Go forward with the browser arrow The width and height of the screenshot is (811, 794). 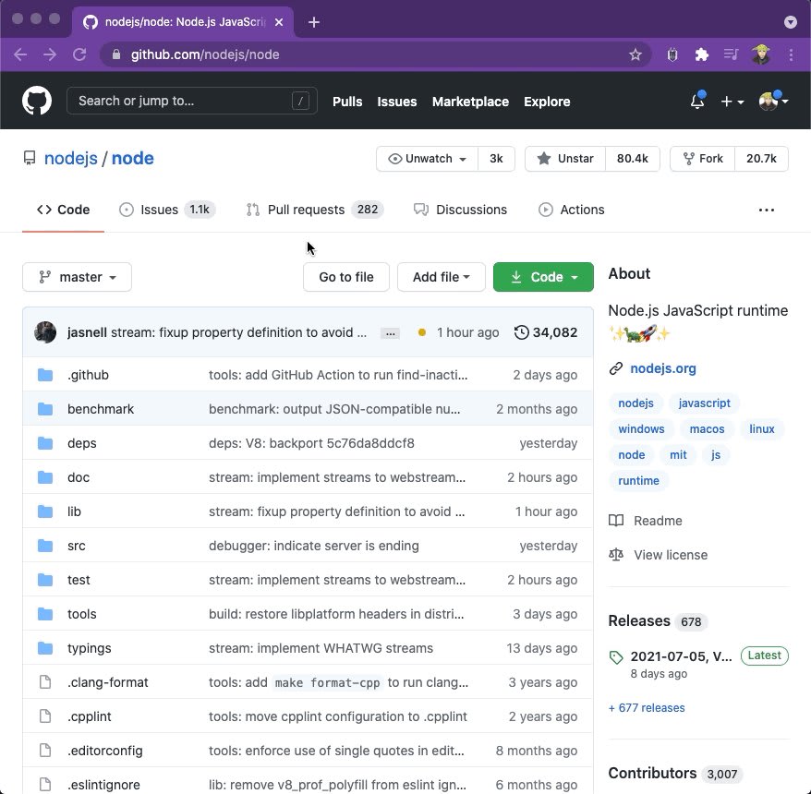click(x=50, y=54)
